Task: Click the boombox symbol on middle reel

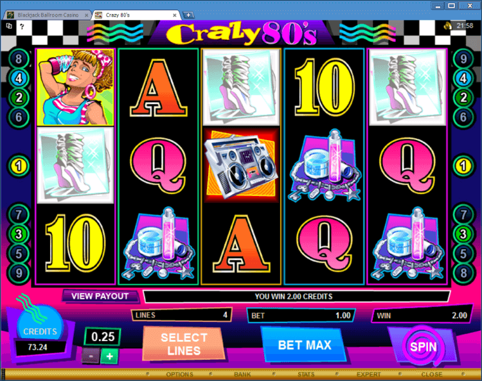Action: click(x=241, y=166)
